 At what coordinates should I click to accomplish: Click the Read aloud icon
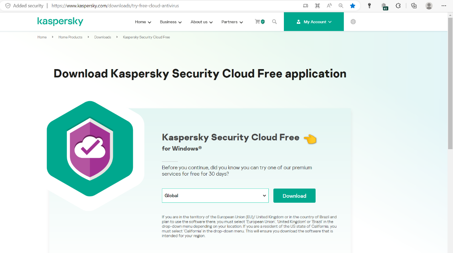[x=329, y=6]
